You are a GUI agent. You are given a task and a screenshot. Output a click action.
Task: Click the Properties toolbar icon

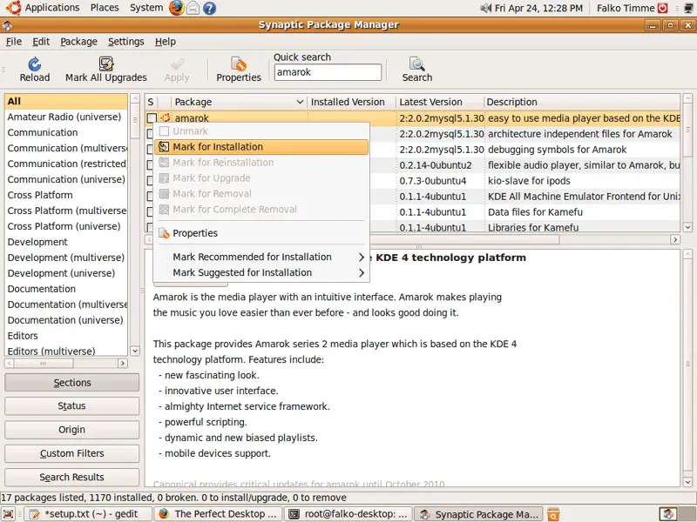pos(238,64)
